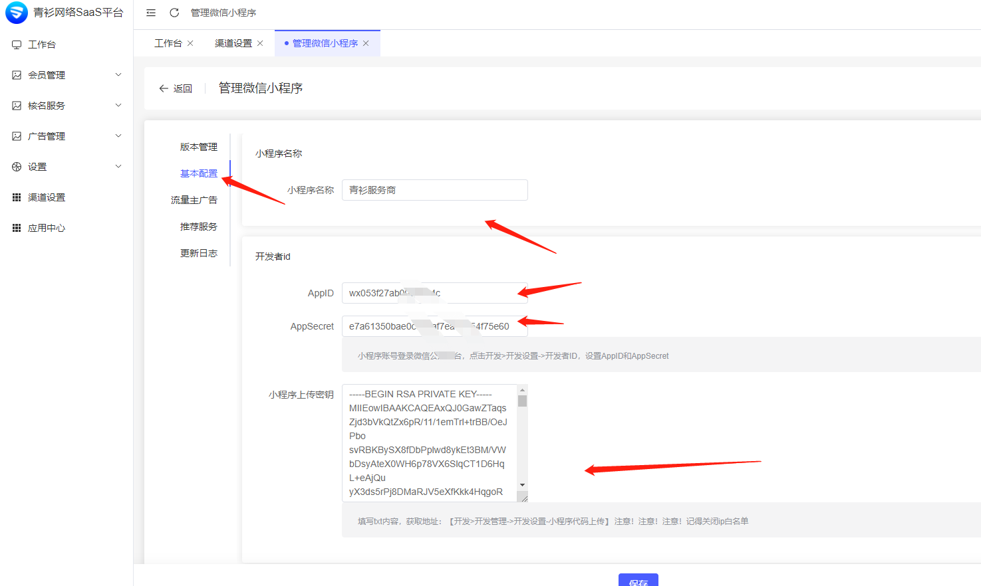
Task: Click the AppSecret field label
Action: (312, 326)
